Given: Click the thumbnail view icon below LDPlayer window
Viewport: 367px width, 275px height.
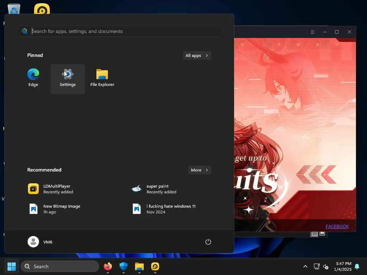Looking at the screenshot, I should [x=322, y=233].
